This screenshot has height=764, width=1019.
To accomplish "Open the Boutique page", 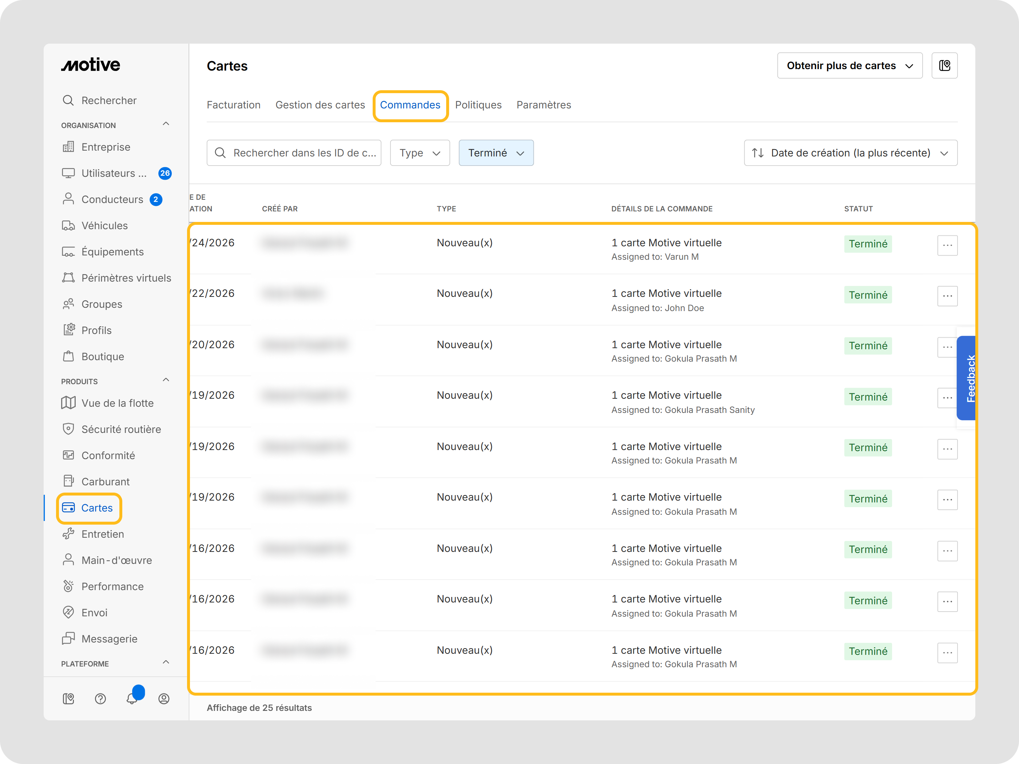I will [93, 357].
